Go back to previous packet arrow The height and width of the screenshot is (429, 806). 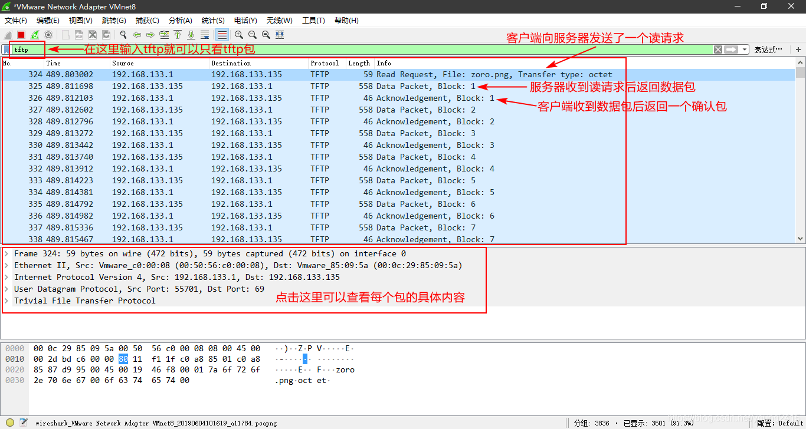(137, 35)
